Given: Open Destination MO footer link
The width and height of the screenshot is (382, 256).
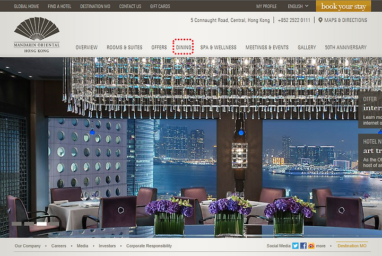Looking at the screenshot, I should coord(352,246).
